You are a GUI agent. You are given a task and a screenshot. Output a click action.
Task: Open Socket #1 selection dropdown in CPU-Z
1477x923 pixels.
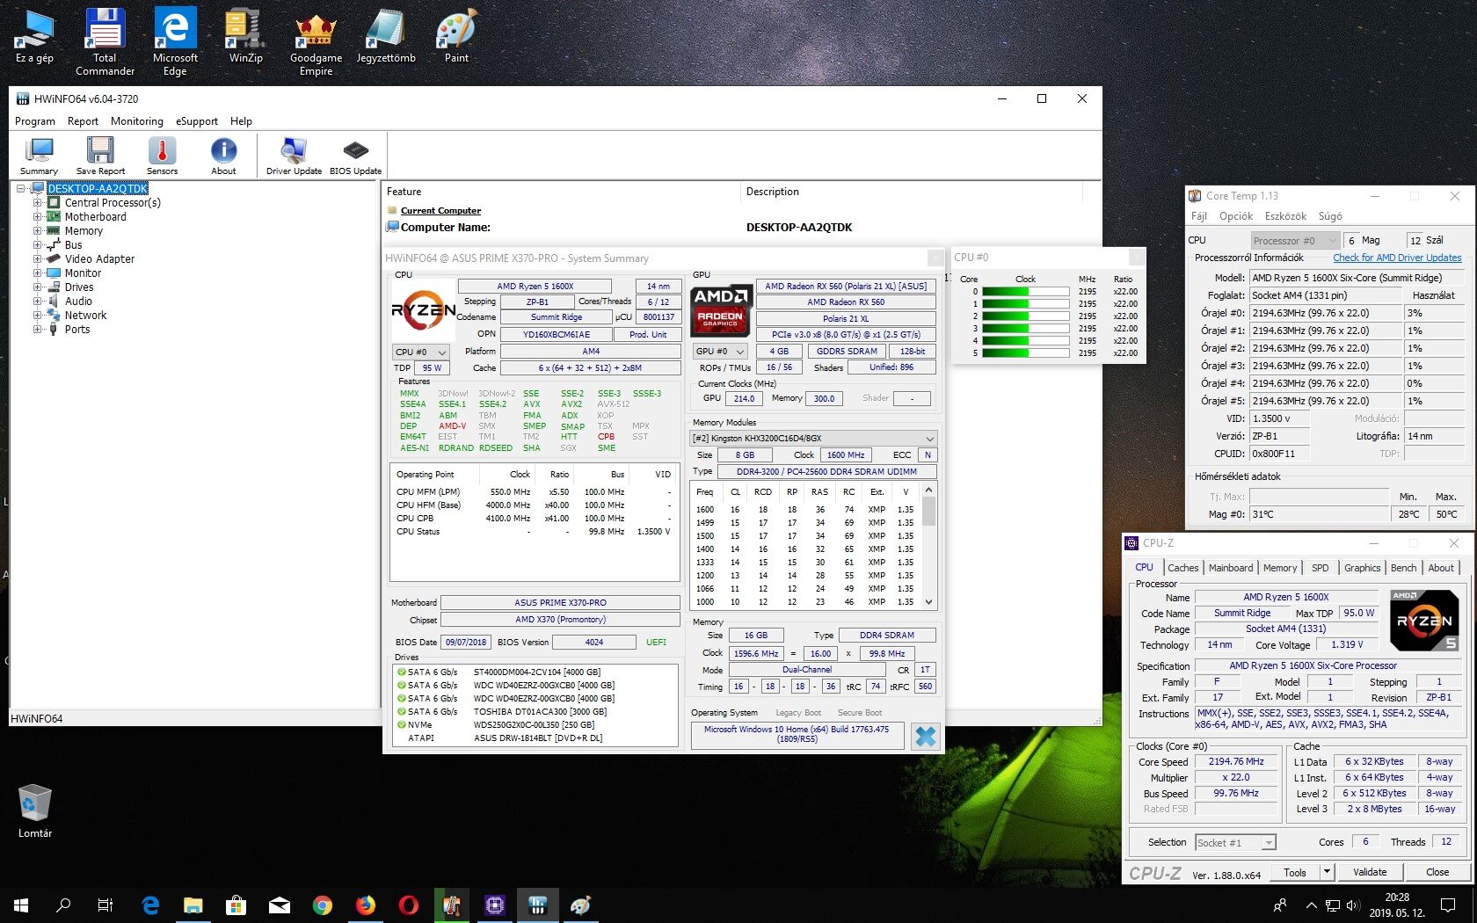1235,842
